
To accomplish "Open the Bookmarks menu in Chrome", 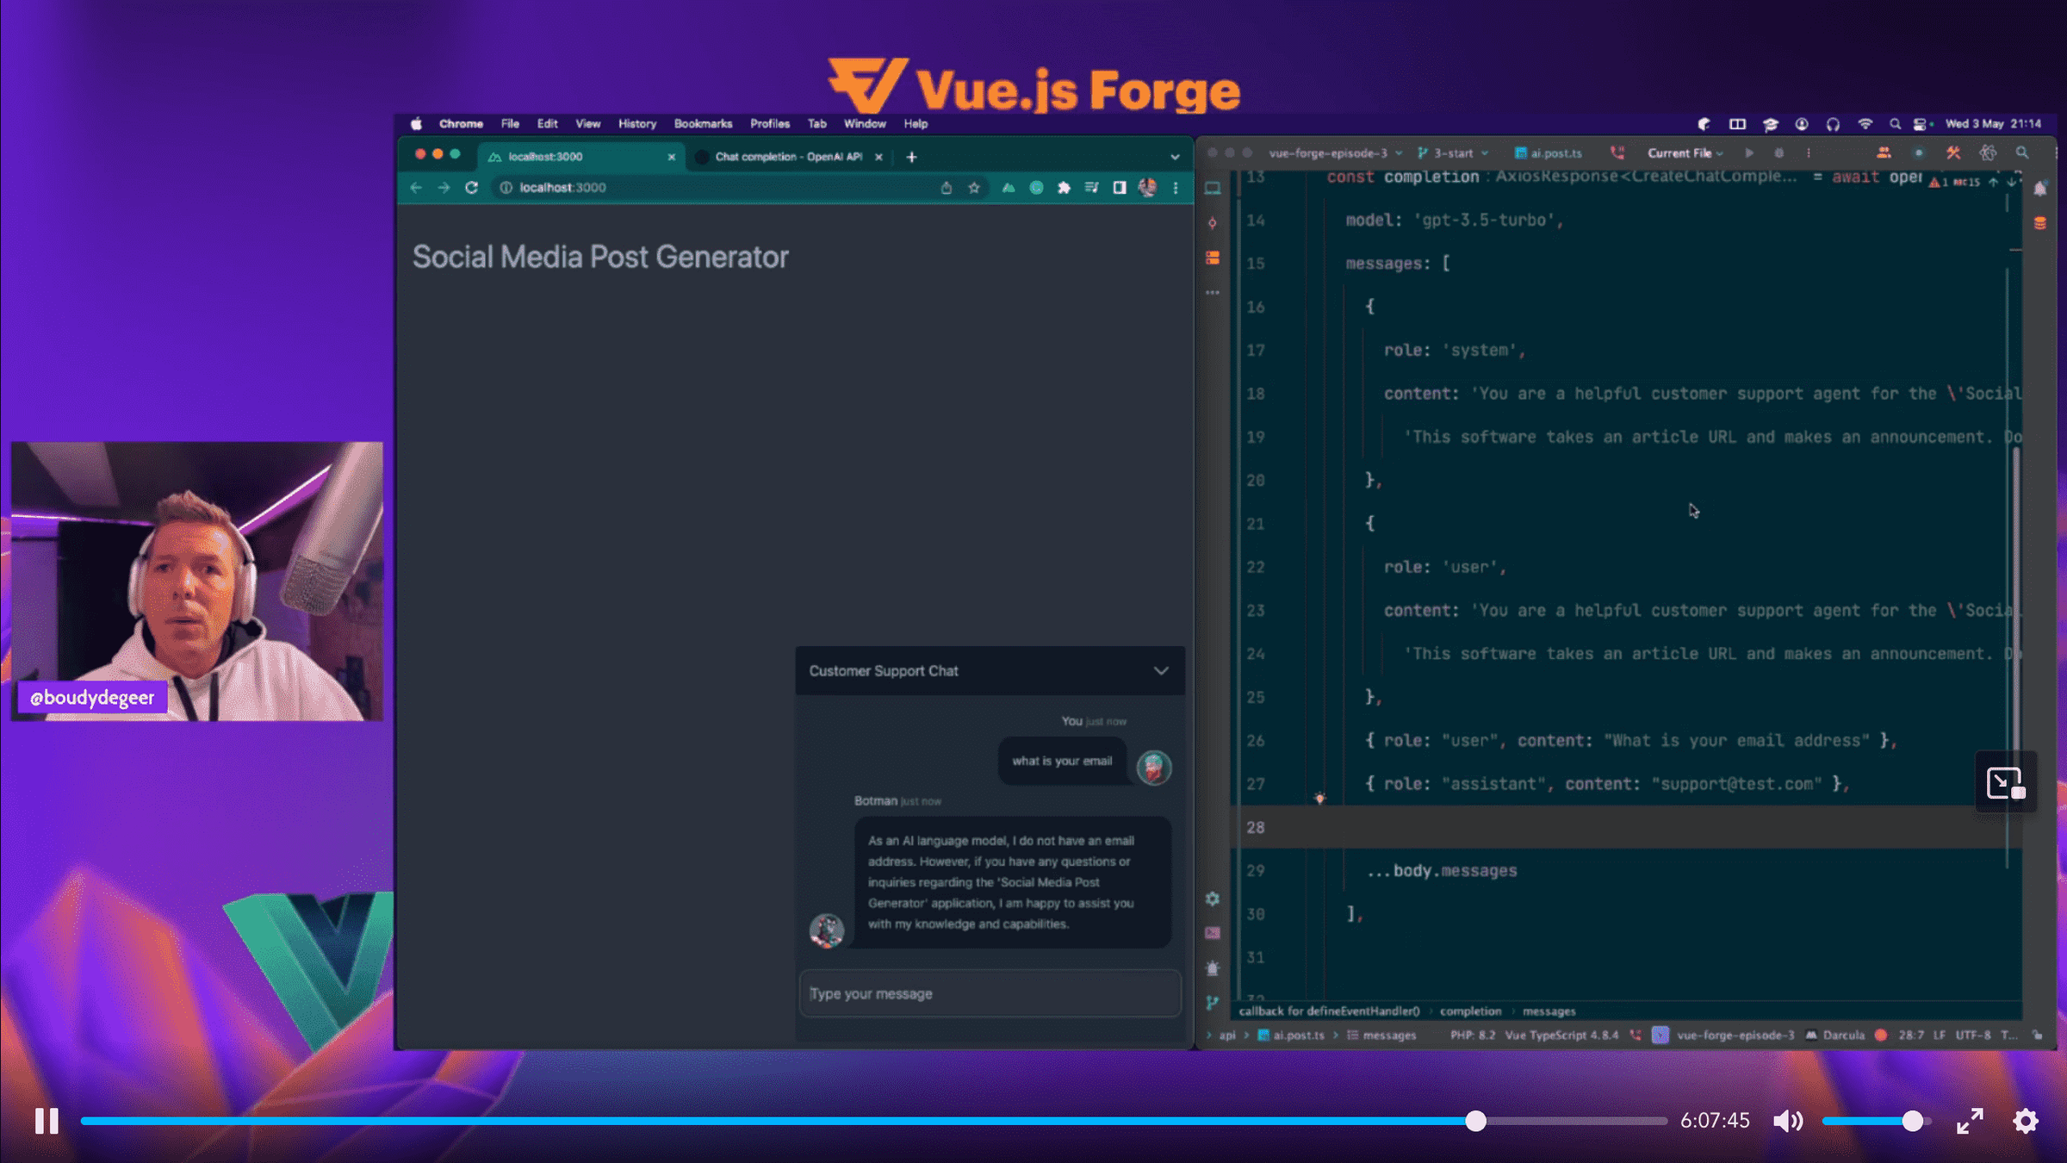I will (x=703, y=124).
